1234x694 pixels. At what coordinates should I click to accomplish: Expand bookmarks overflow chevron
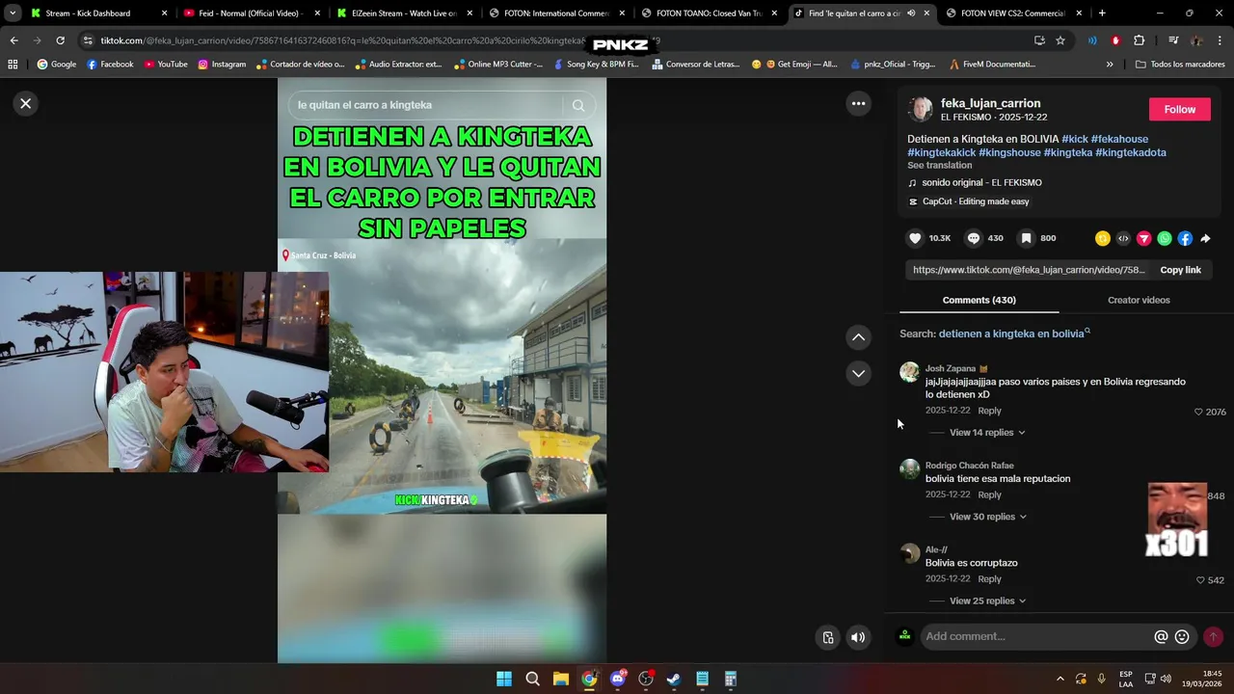(x=1109, y=64)
